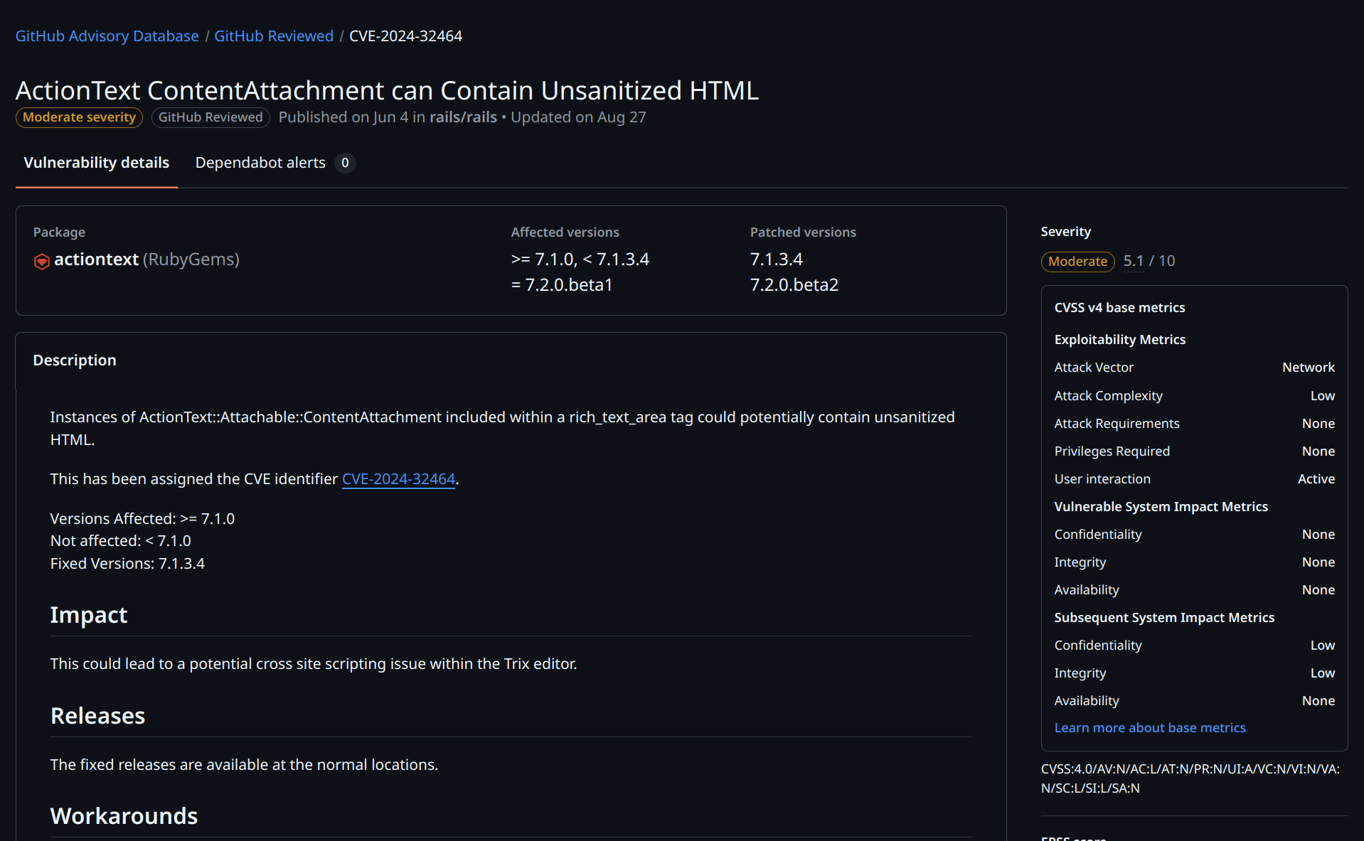
Task: Open GitHub Advisory Database breadcrumb link
Action: (107, 36)
